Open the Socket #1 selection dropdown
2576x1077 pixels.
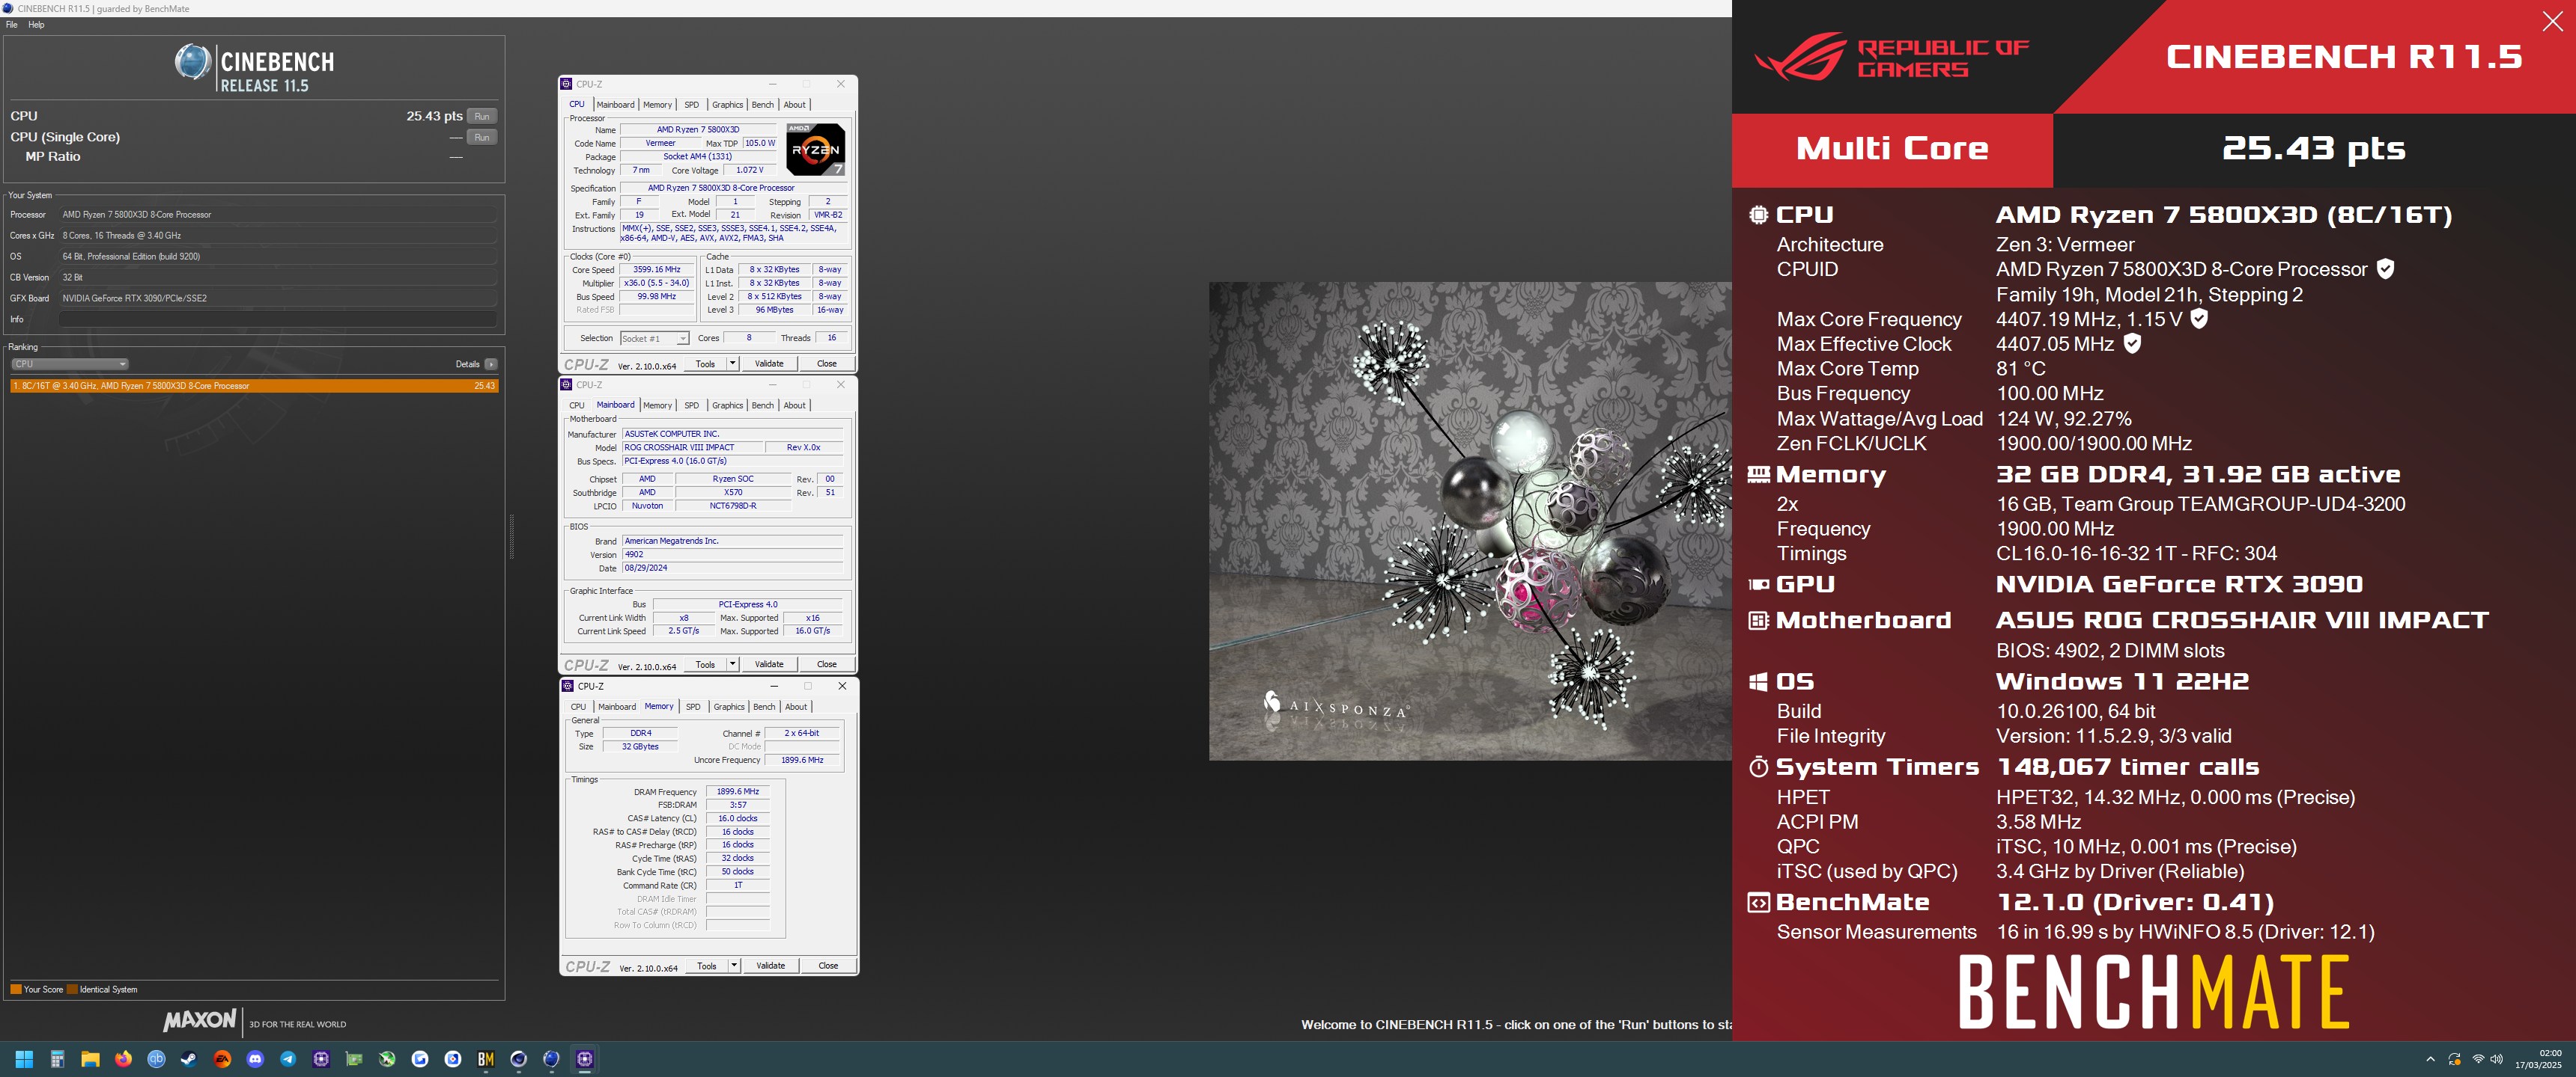pyautogui.click(x=654, y=339)
